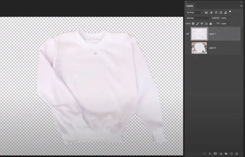Expand the Fill slider dropdown arrow
Image resolution: width=245 pixels, height=157 pixels.
click(229, 24)
